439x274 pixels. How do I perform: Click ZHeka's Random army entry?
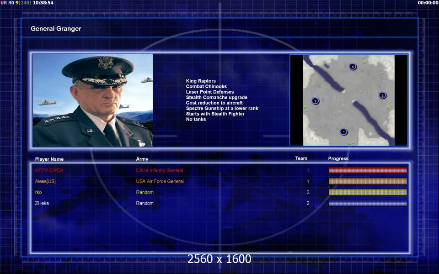click(145, 203)
